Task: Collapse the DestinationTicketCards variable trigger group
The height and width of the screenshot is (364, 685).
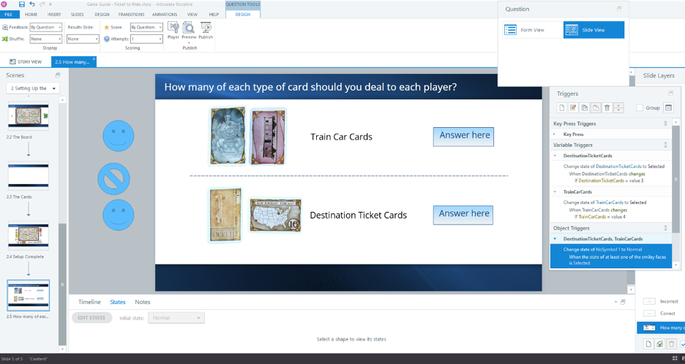Action: coord(555,156)
